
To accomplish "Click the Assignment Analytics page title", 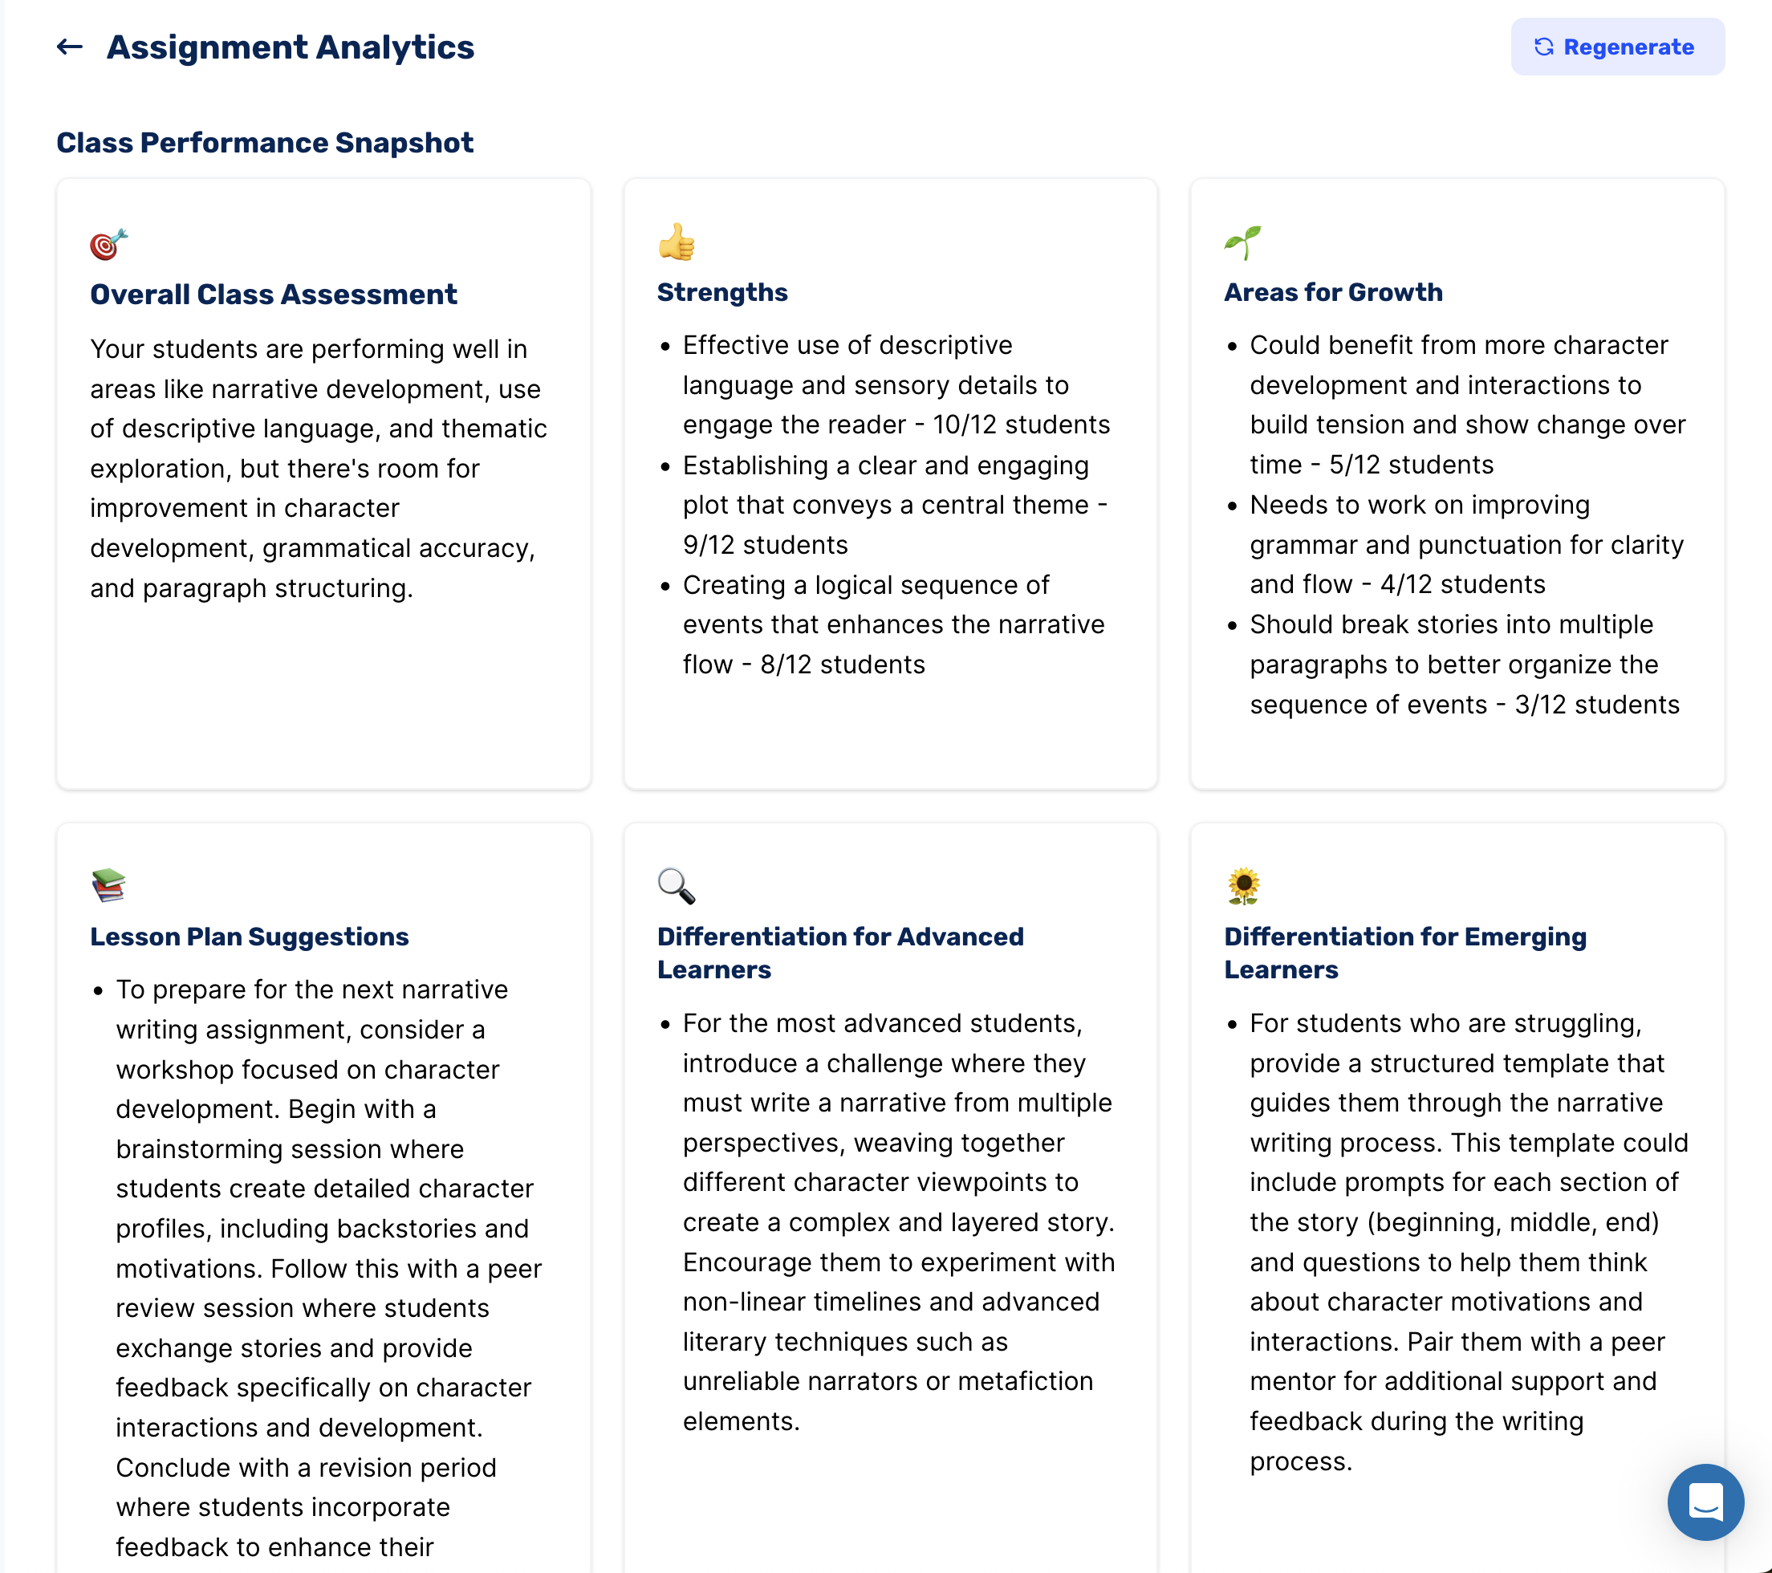I will [x=290, y=47].
